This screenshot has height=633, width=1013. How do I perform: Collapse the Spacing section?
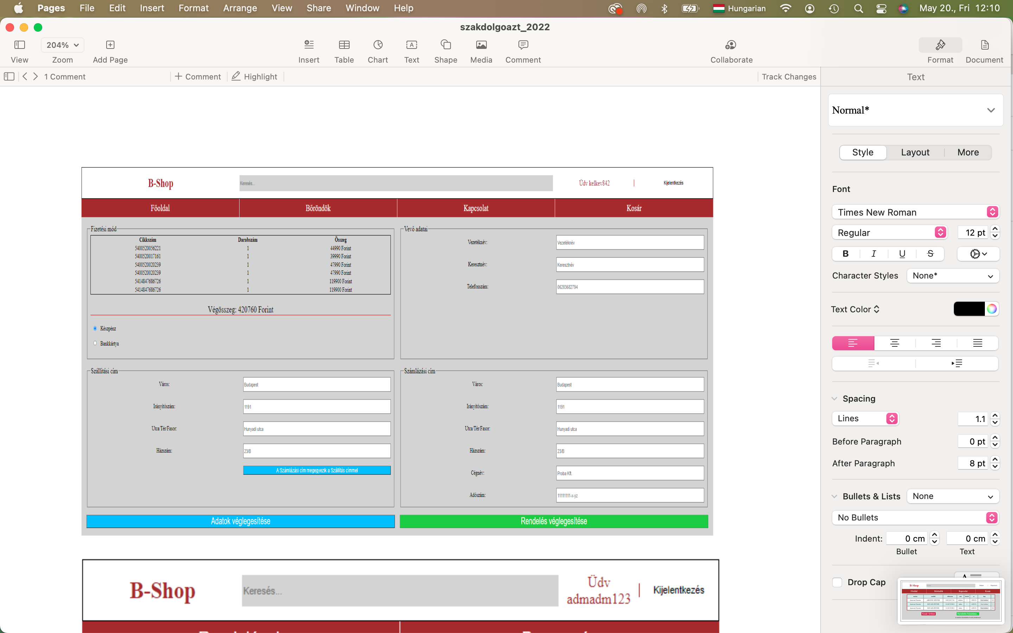(834, 398)
